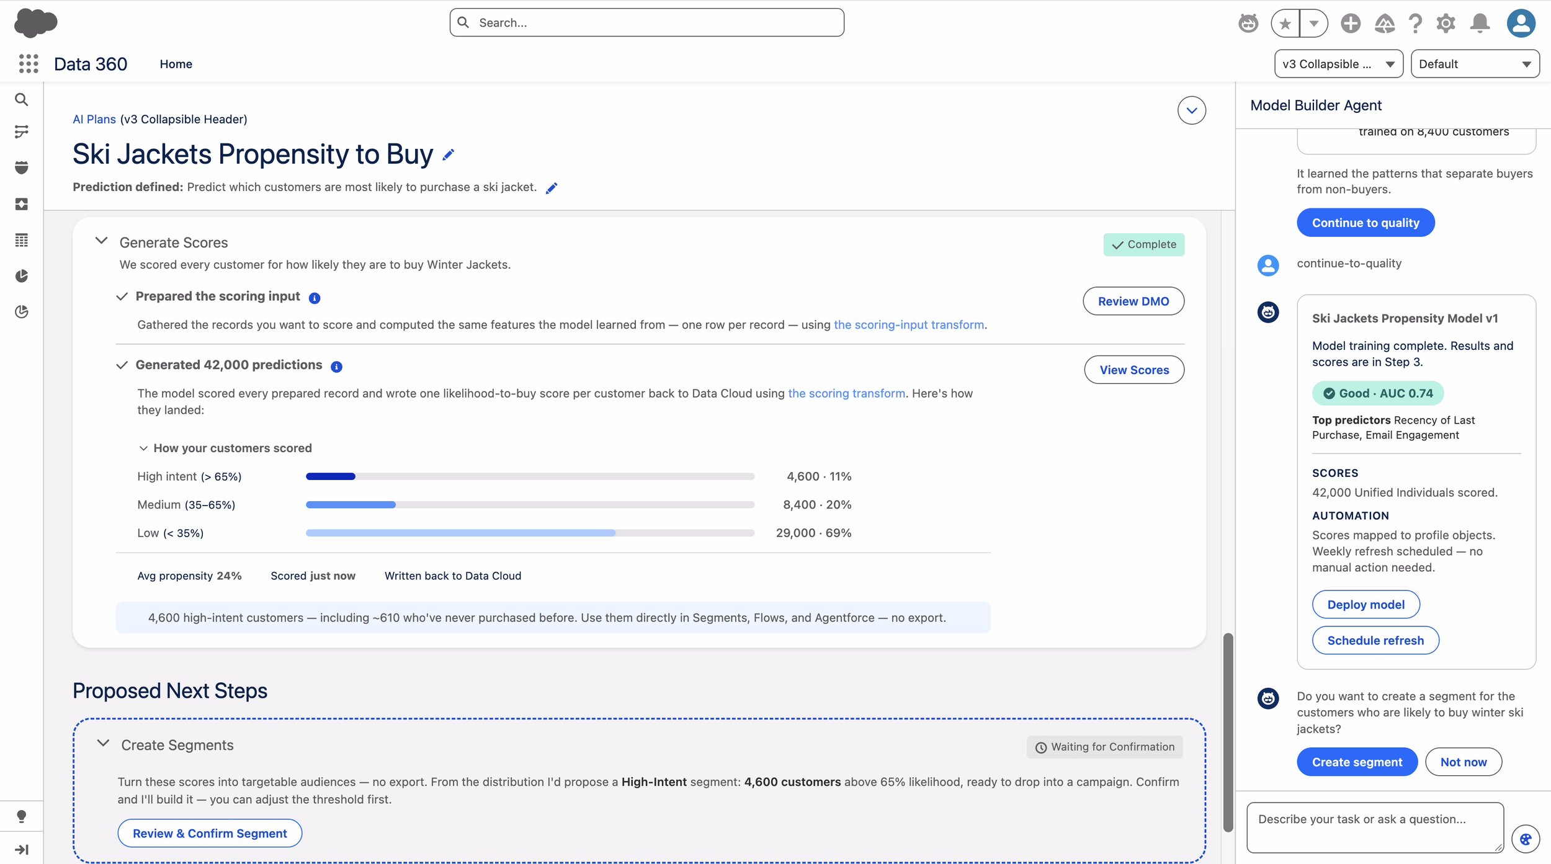Viewport: 1551px width, 864px height.
Task: Open the scoring-input transform link
Action: 909,324
